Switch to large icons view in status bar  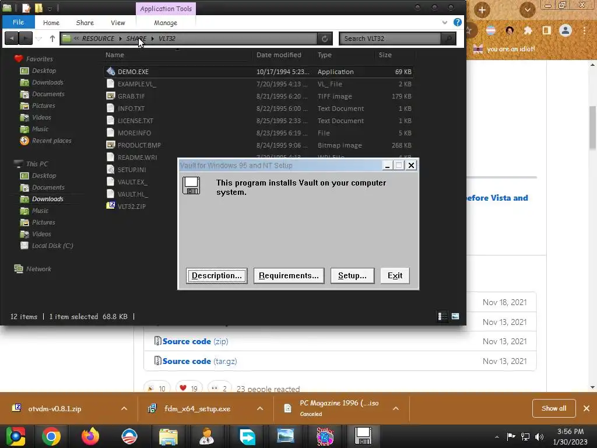pyautogui.click(x=455, y=316)
